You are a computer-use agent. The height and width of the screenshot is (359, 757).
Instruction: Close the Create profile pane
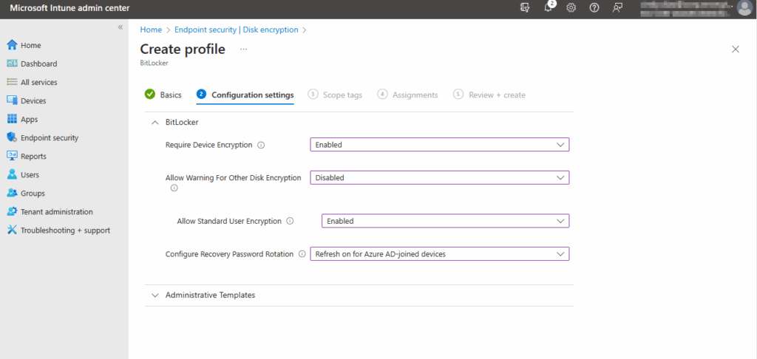pos(735,49)
